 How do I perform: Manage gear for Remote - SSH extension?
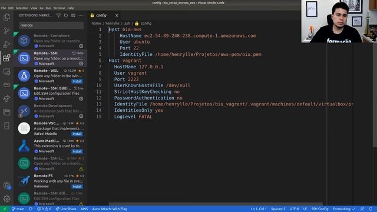(81, 64)
